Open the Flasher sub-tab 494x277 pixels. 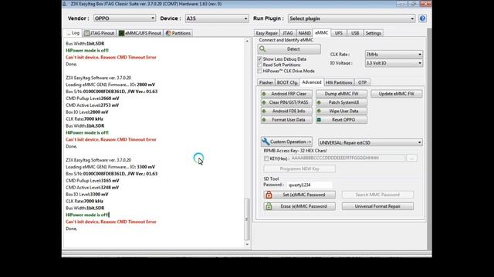pos(266,82)
